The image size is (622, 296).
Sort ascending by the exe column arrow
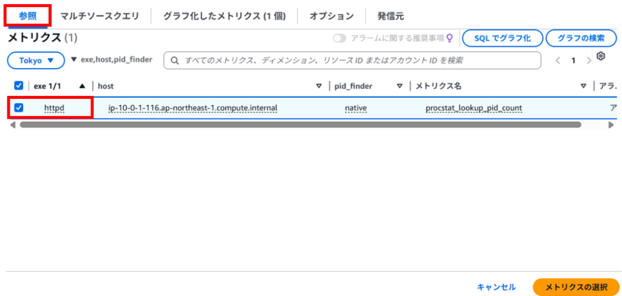tap(82, 86)
